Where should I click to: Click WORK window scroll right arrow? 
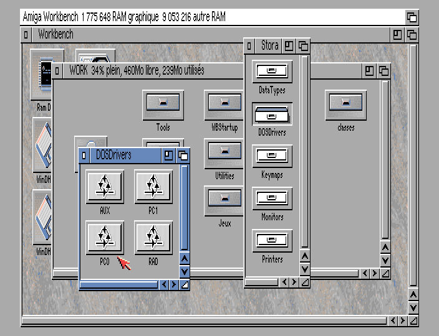[x=375, y=273]
